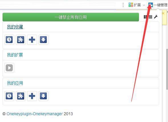The height and width of the screenshot is (122, 168).
Task: Switch to the small grid view
Action: tap(150, 17)
